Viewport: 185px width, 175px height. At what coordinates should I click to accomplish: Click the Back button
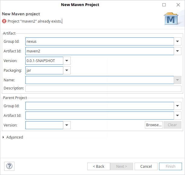99,166
